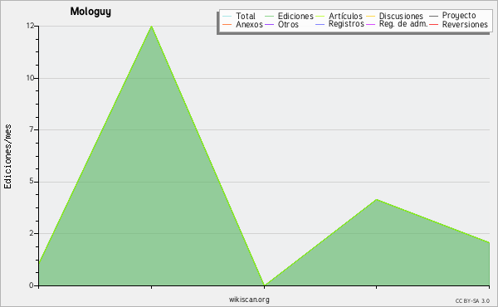Select the Registros legend entry
498x307 pixels.
(346, 24)
